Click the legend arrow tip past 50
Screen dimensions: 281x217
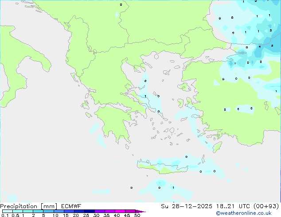pyautogui.click(x=143, y=211)
